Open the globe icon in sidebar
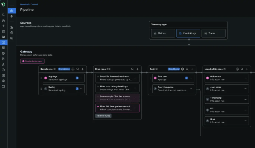 [3, 53]
